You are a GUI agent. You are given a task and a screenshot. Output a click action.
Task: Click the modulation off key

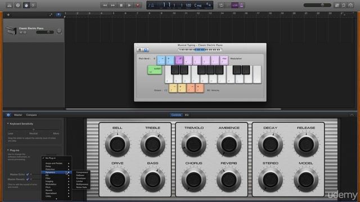tap(179, 60)
